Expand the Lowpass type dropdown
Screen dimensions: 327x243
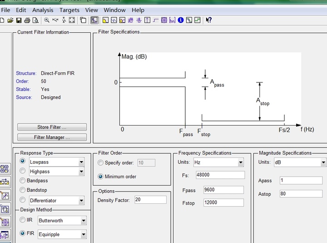(81, 162)
